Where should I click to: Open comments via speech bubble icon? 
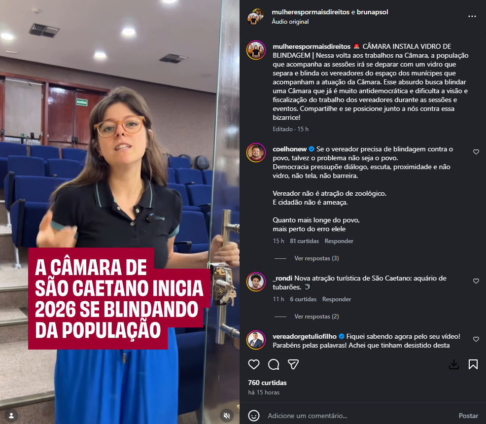[x=274, y=364]
